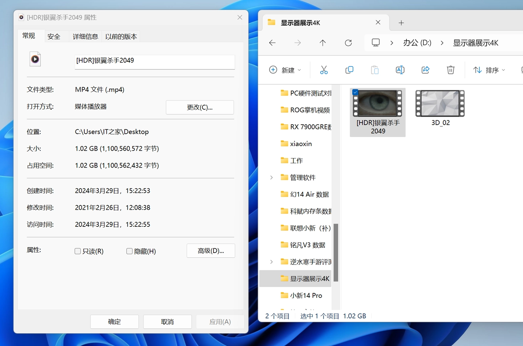Viewport: 523px width, 346px height.
Task: Open the 排序 sort dropdown
Action: coord(489,70)
